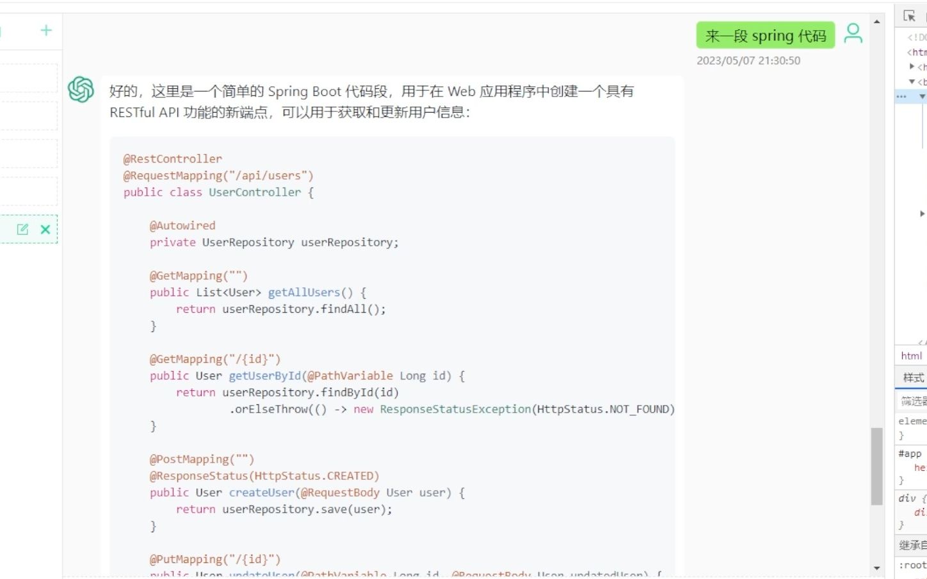Screen dimensions: 927x579
Task: Click the Spring Boot intro paragraph text
Action: 371,102
